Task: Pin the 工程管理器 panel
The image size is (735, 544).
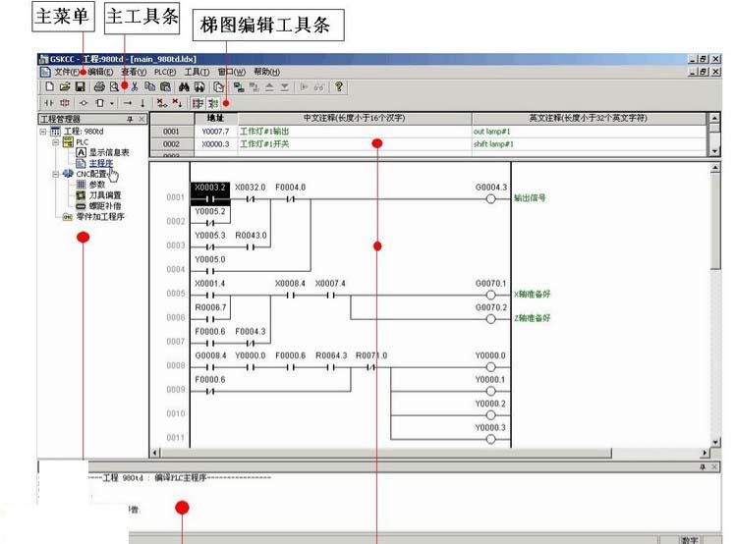Action: coord(130,119)
